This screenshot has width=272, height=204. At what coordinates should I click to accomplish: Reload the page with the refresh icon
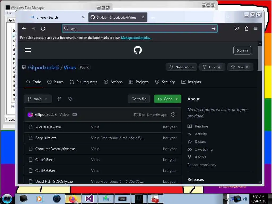click(x=43, y=29)
